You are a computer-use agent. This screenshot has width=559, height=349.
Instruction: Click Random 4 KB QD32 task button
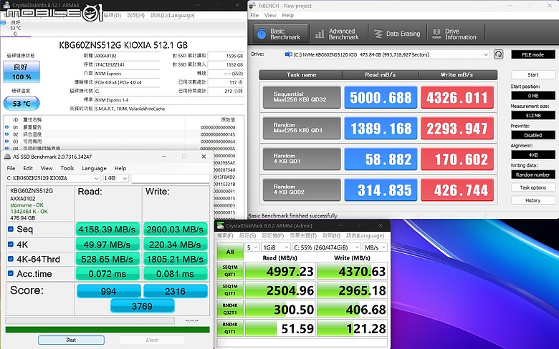tap(302, 190)
